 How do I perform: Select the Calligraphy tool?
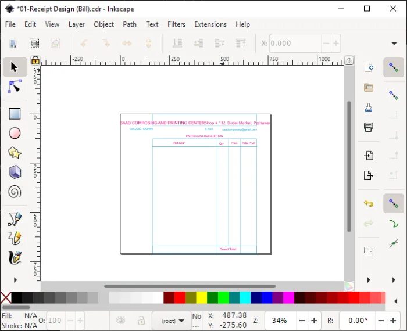(15, 258)
